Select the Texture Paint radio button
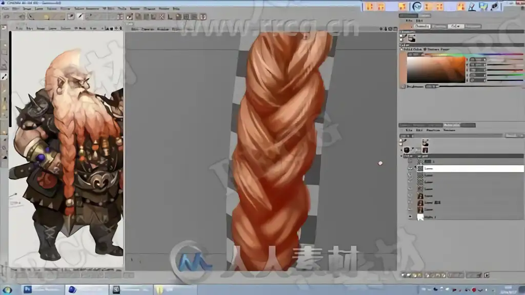 tap(425, 49)
